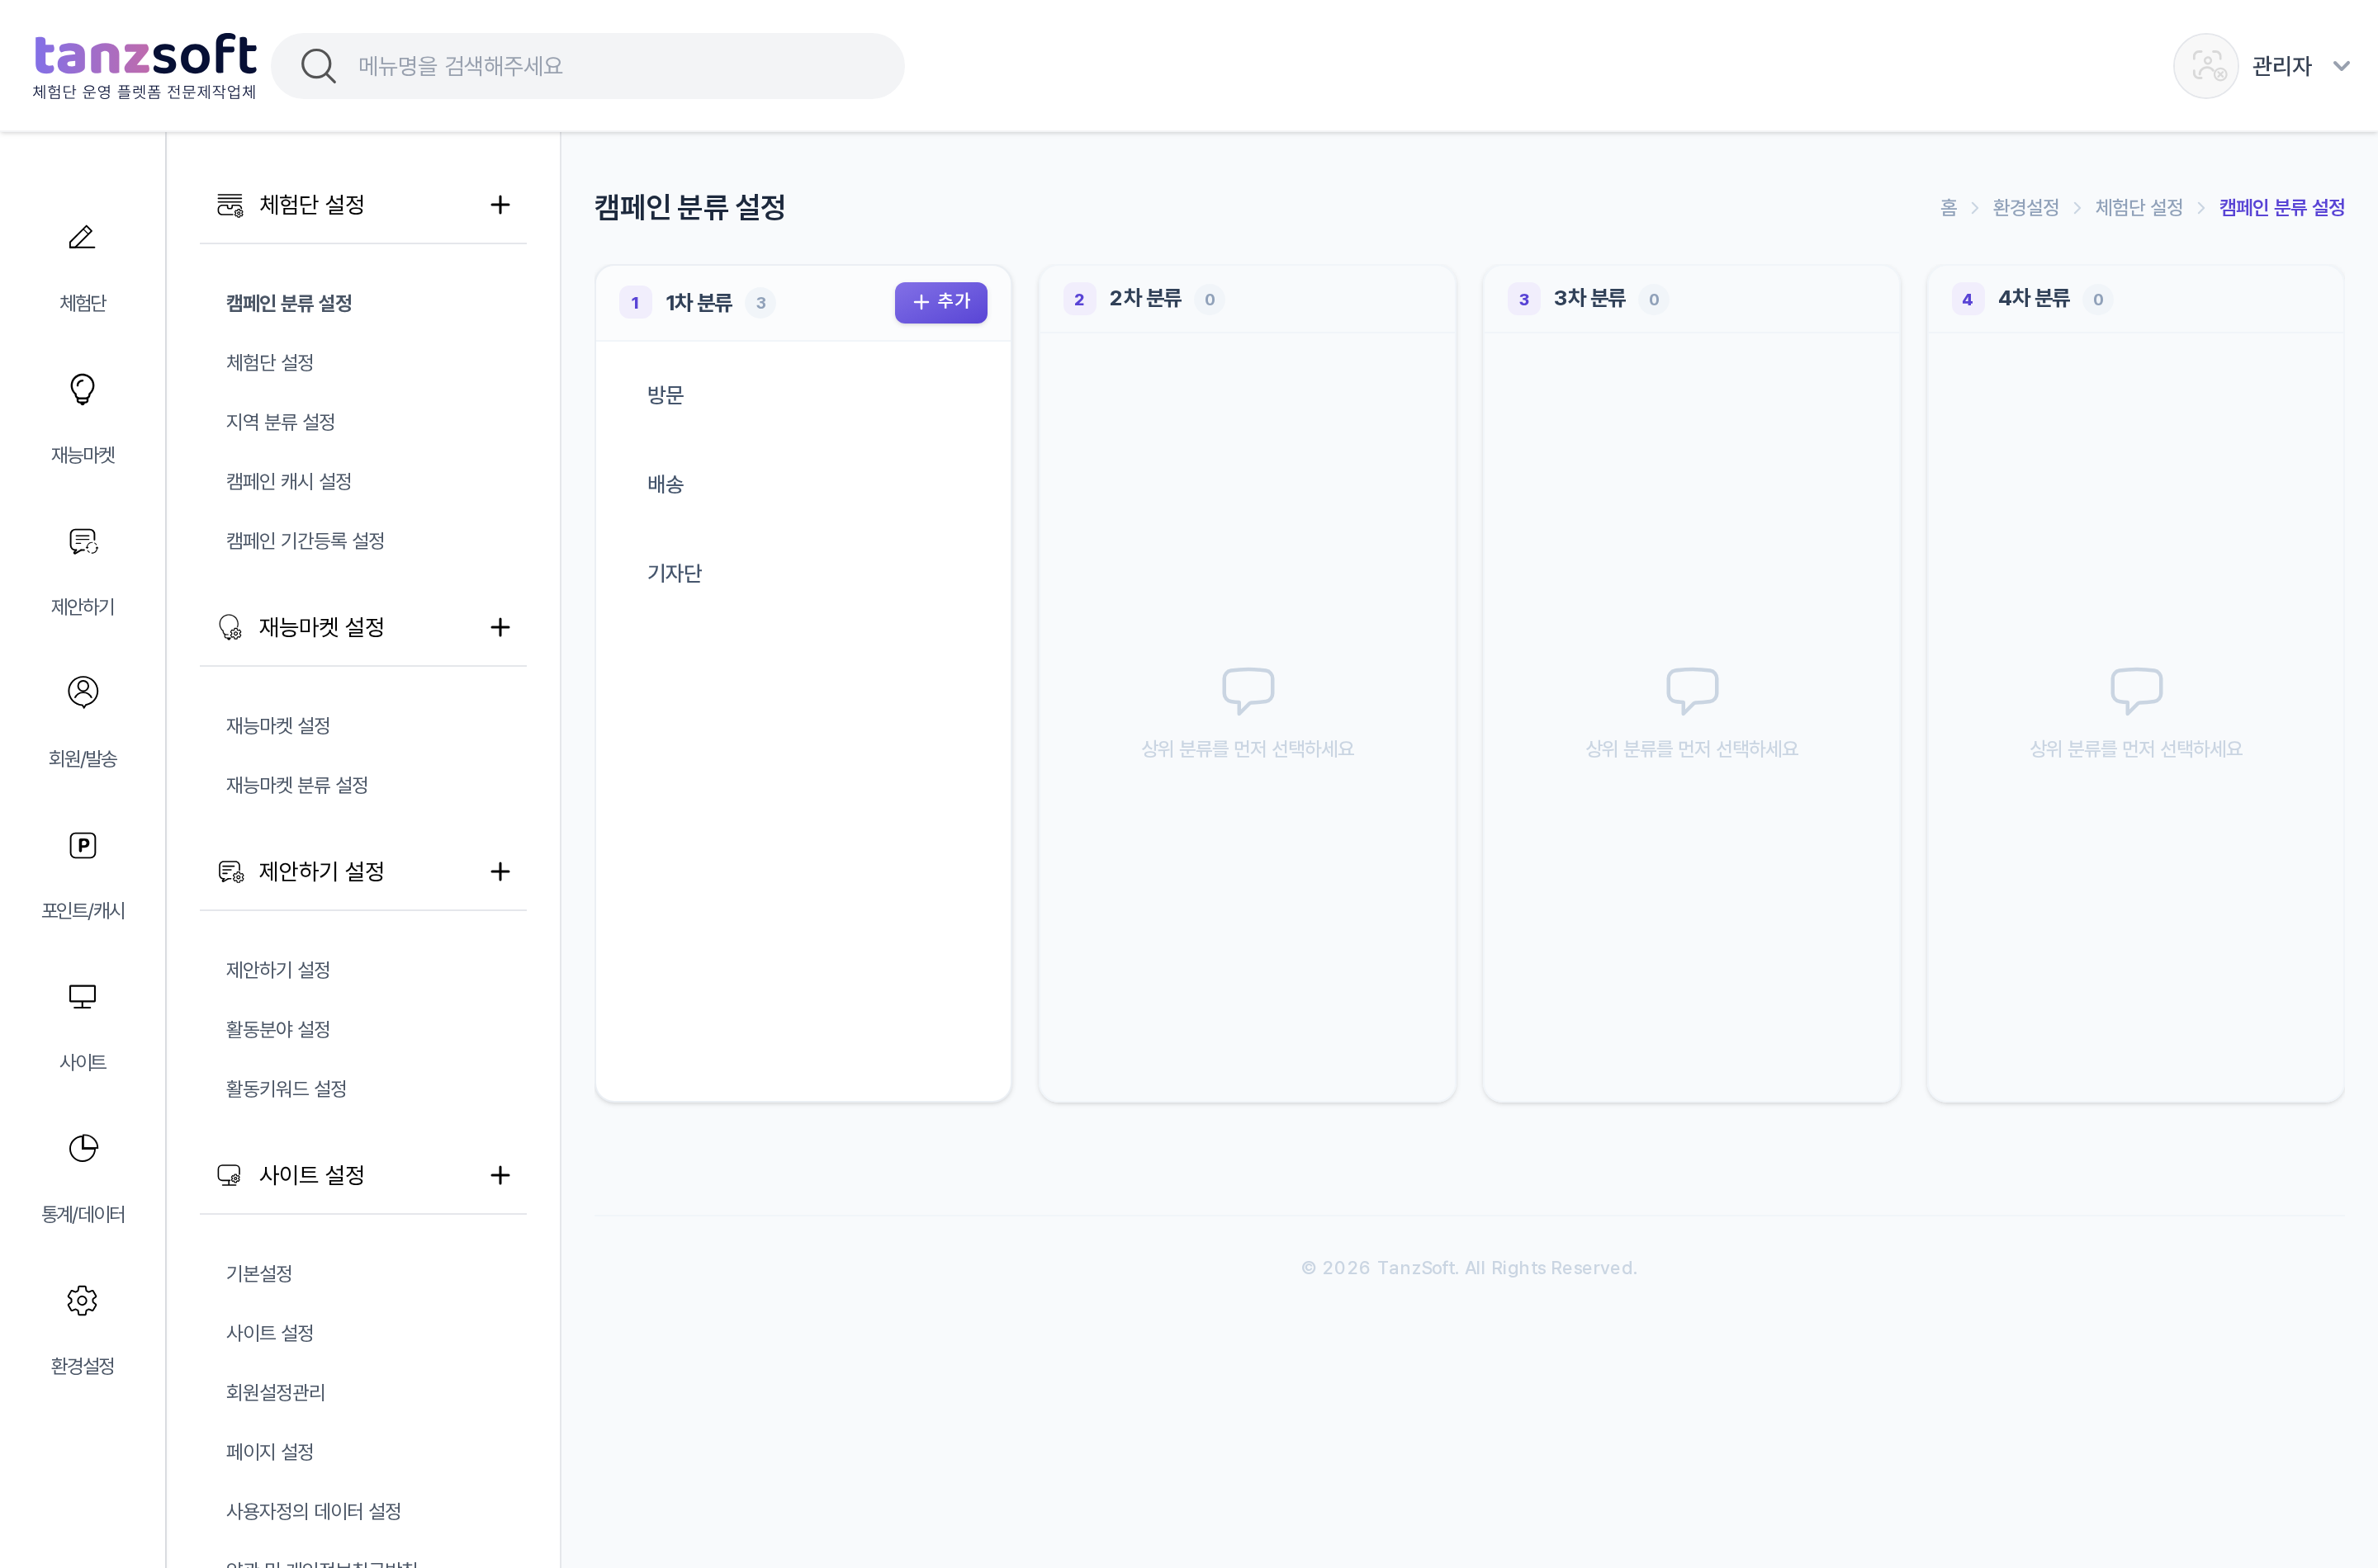Screen dimensions: 2378x1568
Task: Open 페이지 설정 menu item
Action: (270, 1452)
